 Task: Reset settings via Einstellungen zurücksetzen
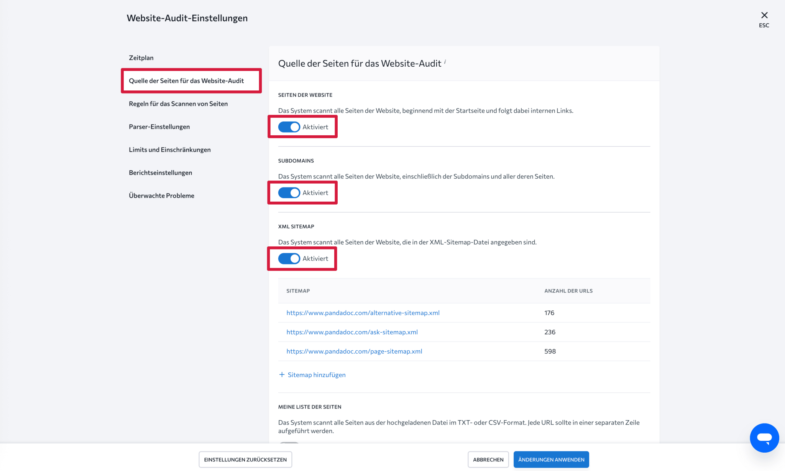(x=245, y=459)
